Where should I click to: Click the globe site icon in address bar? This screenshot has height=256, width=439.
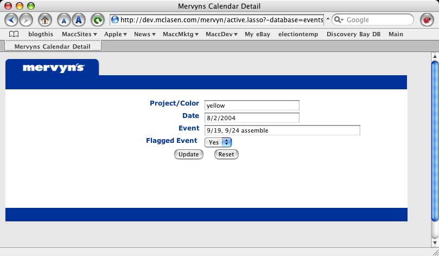point(115,19)
